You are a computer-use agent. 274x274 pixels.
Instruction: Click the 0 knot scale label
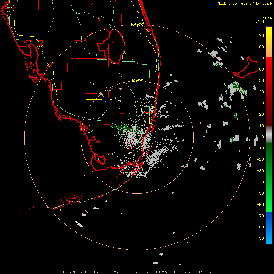(263, 137)
